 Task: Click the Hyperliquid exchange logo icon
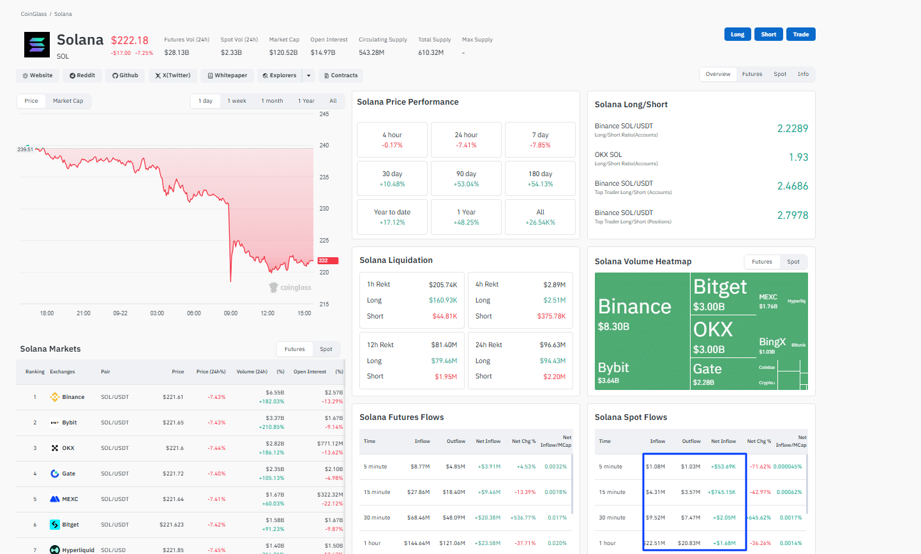[x=54, y=550]
